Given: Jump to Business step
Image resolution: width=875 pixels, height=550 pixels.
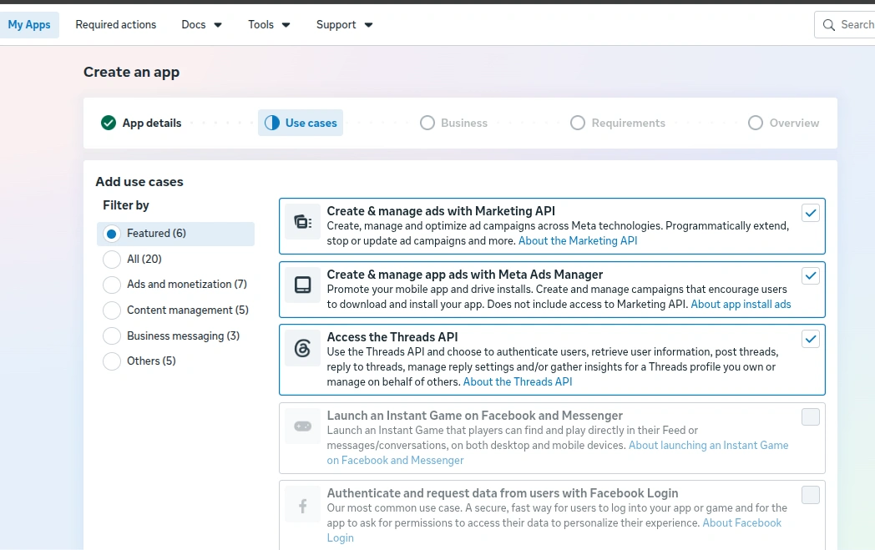Looking at the screenshot, I should click(453, 123).
